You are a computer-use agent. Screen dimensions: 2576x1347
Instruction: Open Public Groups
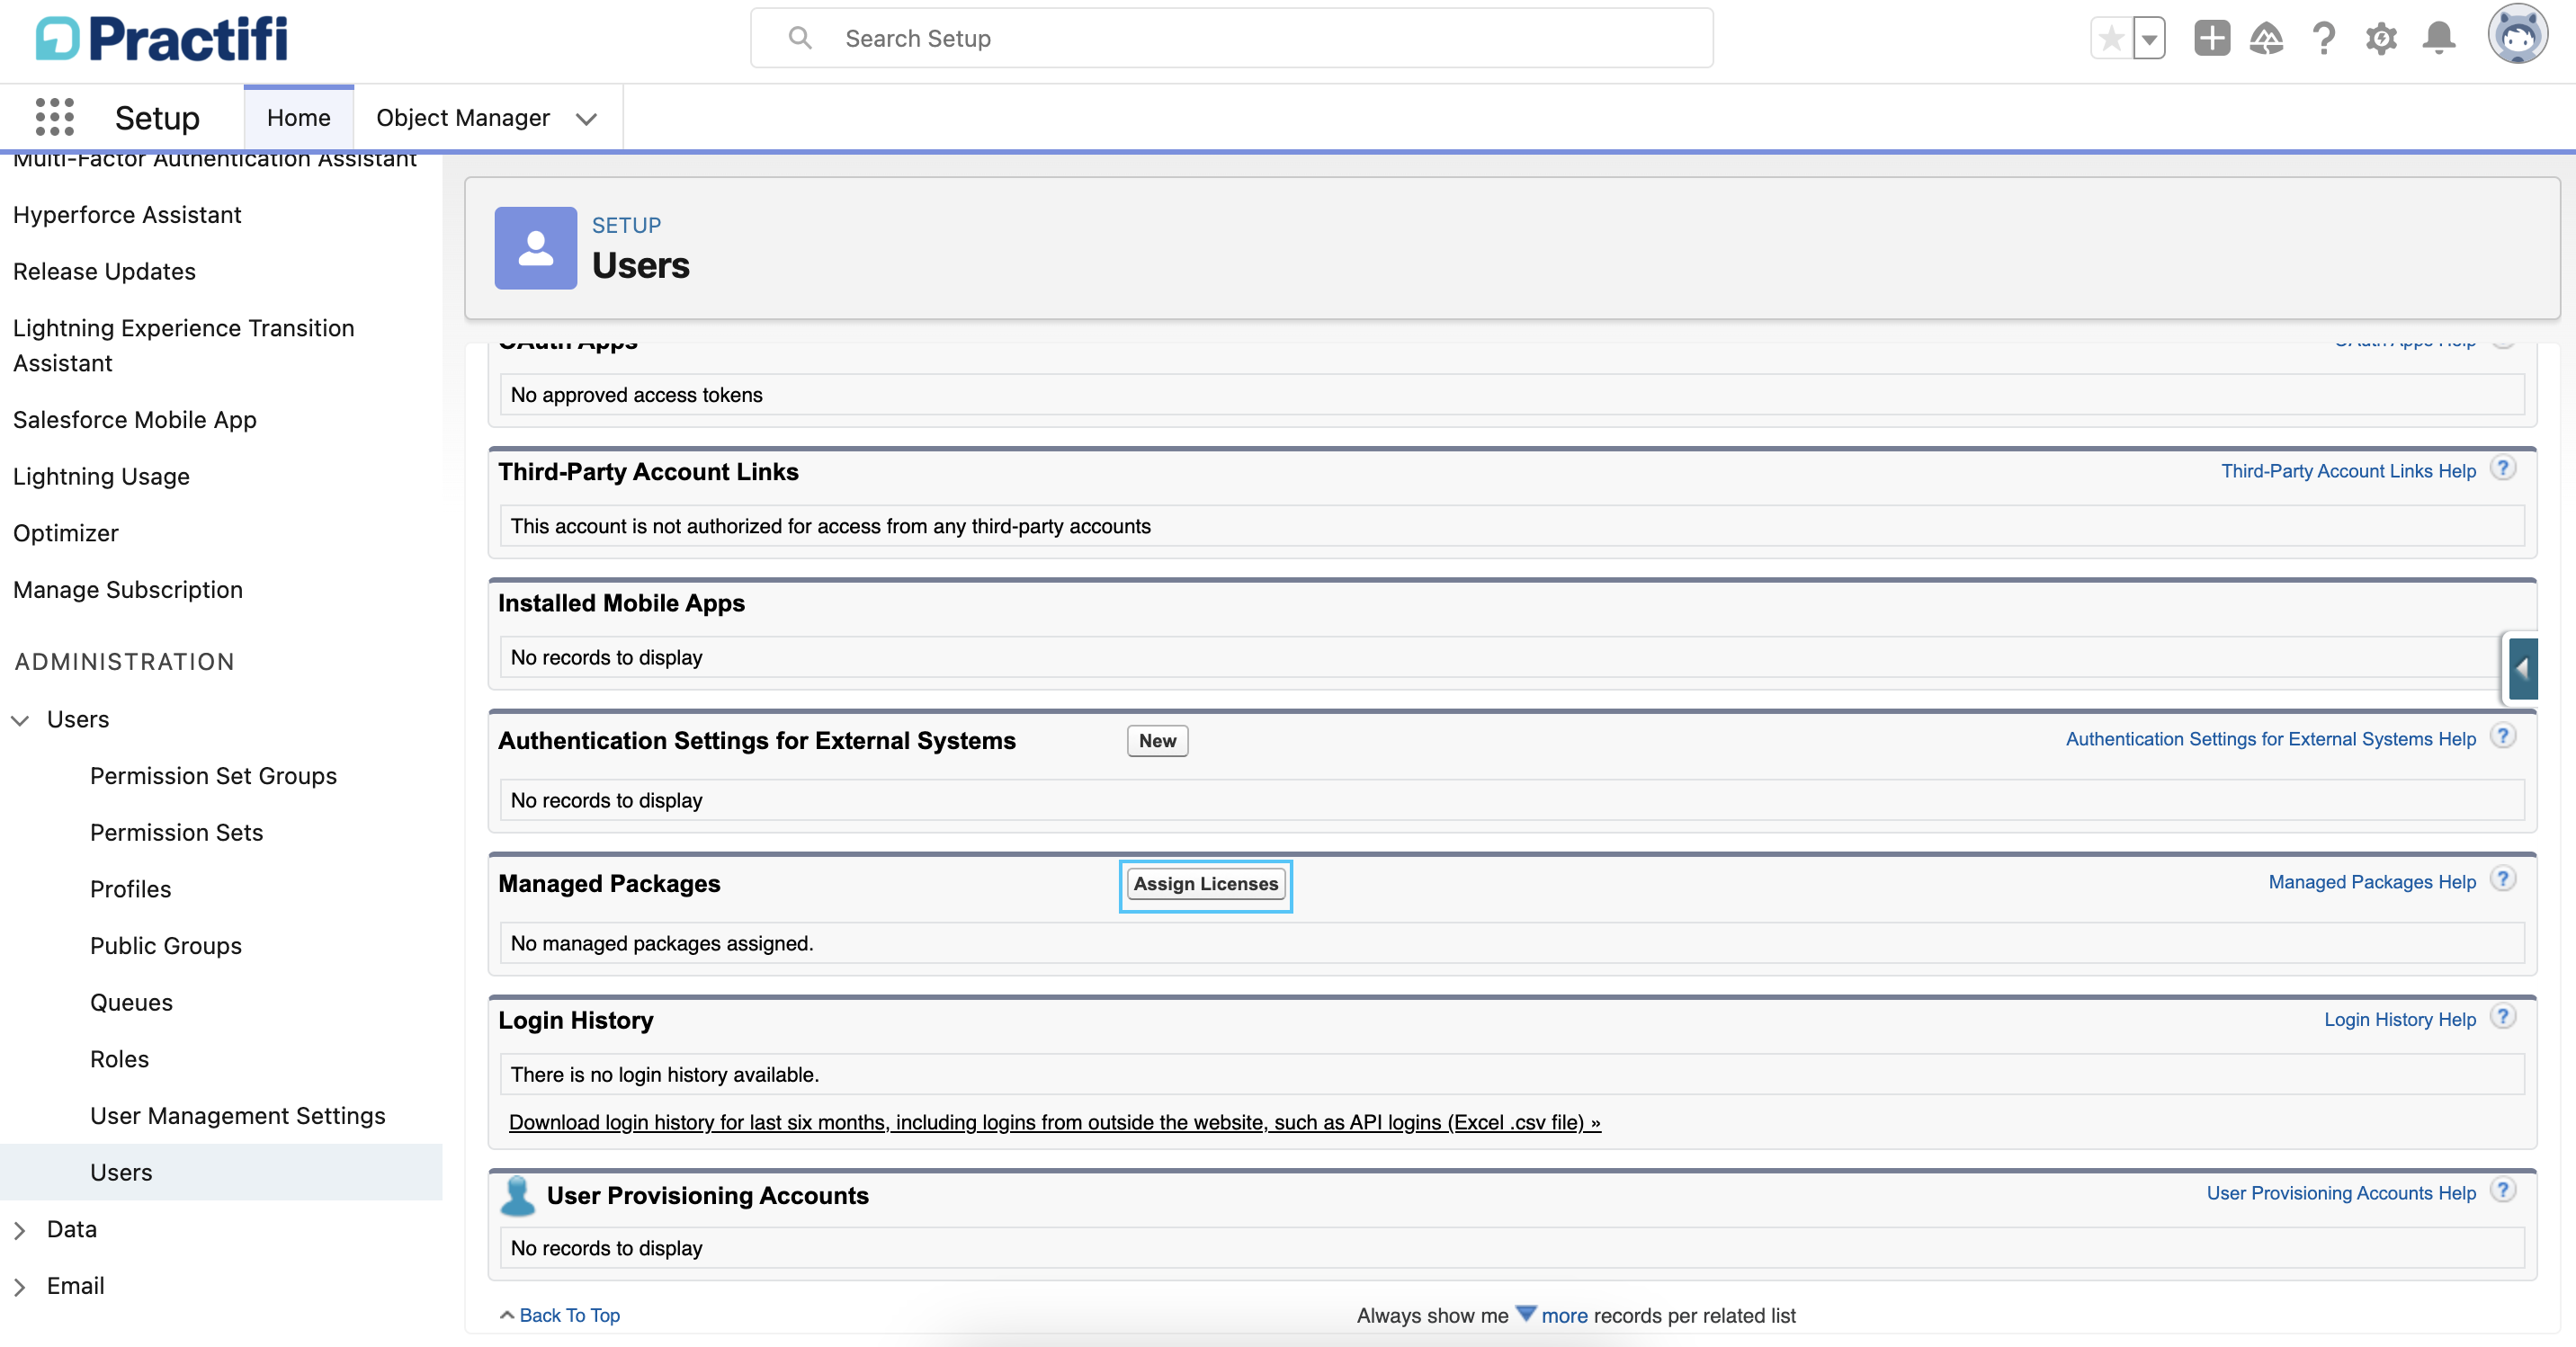tap(166, 946)
